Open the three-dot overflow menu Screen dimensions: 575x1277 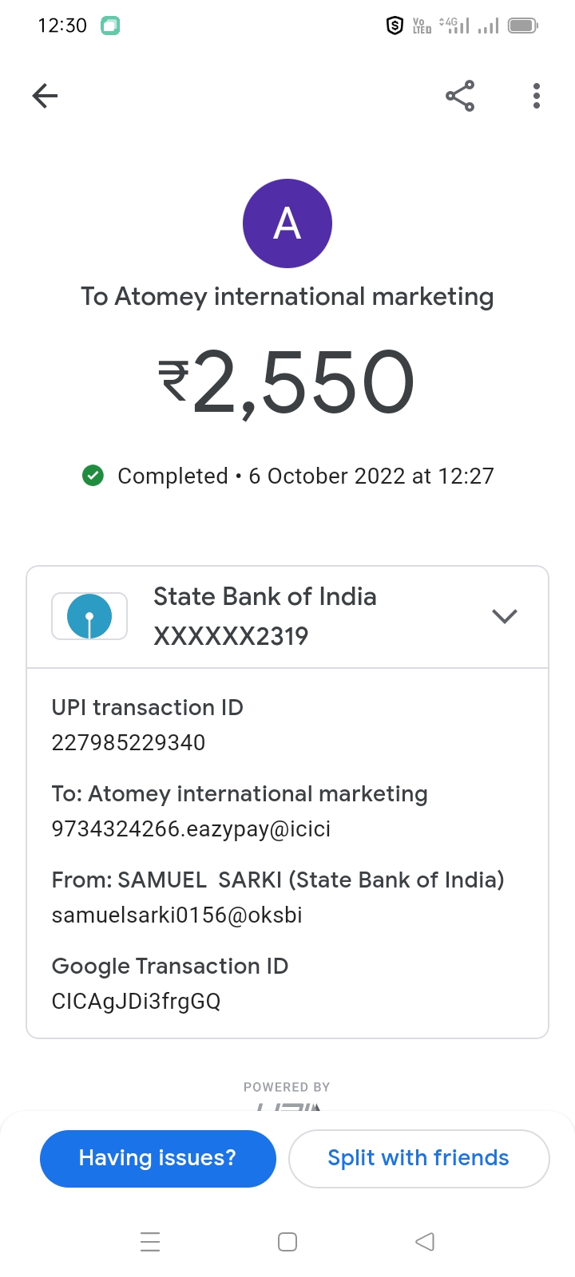537,97
